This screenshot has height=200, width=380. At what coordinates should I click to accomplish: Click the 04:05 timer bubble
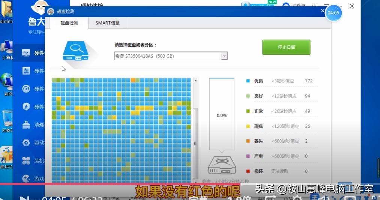click(x=333, y=13)
